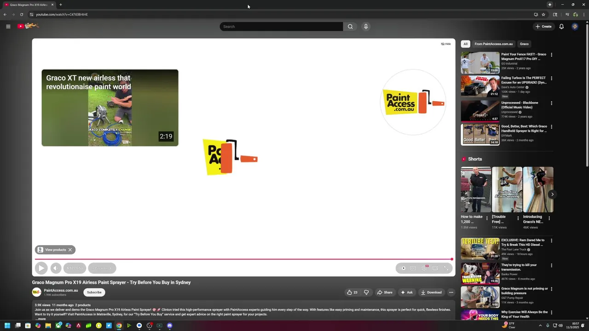
Task: Close the Graco Magnum Pro X19 tab
Action: [52, 5]
